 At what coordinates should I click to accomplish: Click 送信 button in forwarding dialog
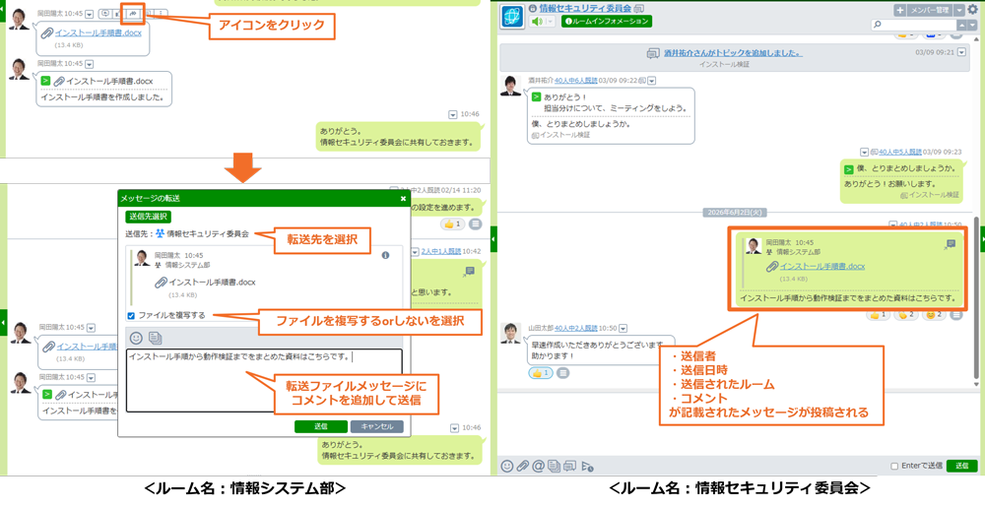[x=320, y=426]
